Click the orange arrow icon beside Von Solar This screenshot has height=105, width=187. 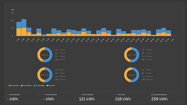tap(116, 95)
